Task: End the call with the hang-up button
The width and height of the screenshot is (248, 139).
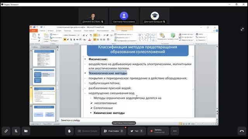Action: [x=242, y=131]
